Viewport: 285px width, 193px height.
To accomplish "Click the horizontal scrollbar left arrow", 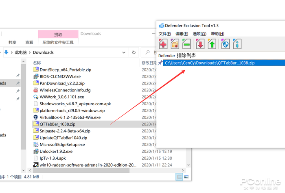I will [x=30, y=170].
